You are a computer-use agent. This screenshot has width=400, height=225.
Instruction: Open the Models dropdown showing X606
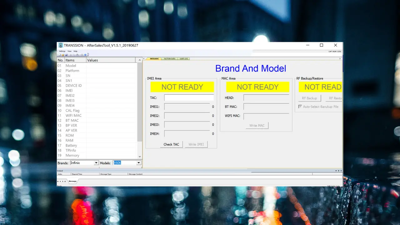(x=138, y=162)
